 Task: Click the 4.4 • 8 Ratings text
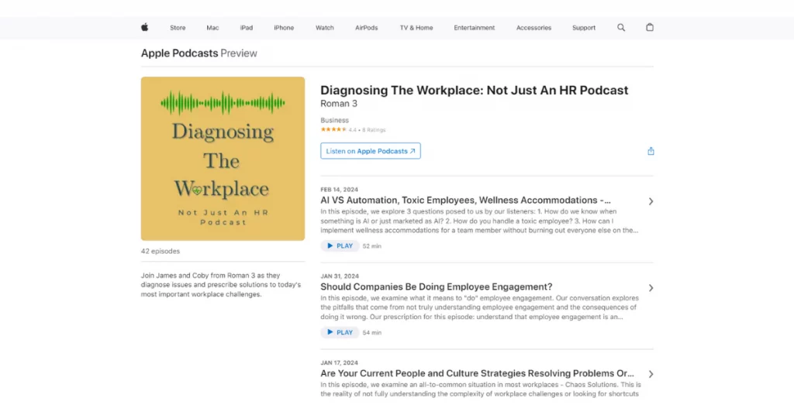coord(367,130)
